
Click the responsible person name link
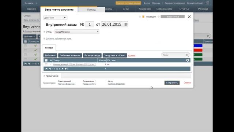[x=66, y=84]
